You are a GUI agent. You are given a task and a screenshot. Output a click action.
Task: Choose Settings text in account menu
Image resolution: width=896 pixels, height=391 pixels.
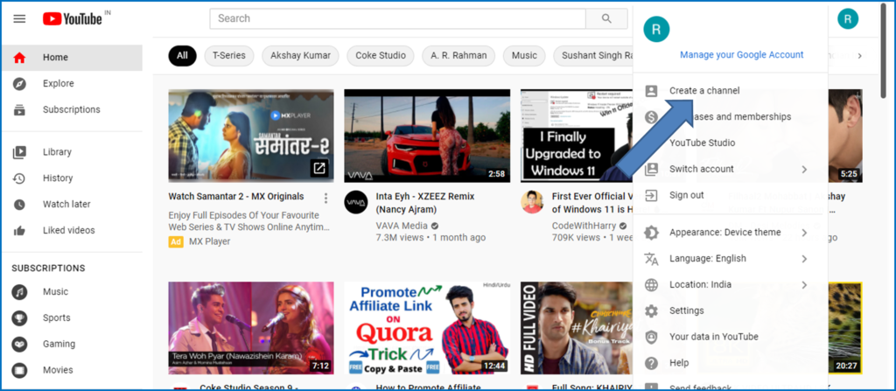686,311
